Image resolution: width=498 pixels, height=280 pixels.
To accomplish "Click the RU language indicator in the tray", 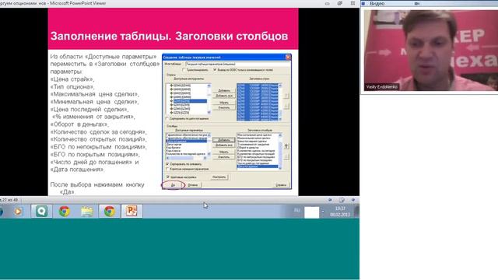I will pos(297,210).
